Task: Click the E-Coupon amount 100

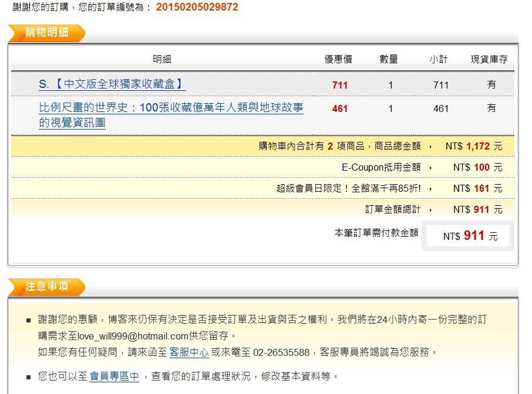Action: click(482, 167)
